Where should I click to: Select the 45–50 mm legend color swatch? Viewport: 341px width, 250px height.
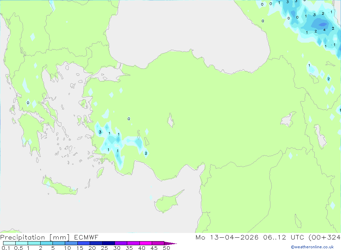[x=158, y=243]
